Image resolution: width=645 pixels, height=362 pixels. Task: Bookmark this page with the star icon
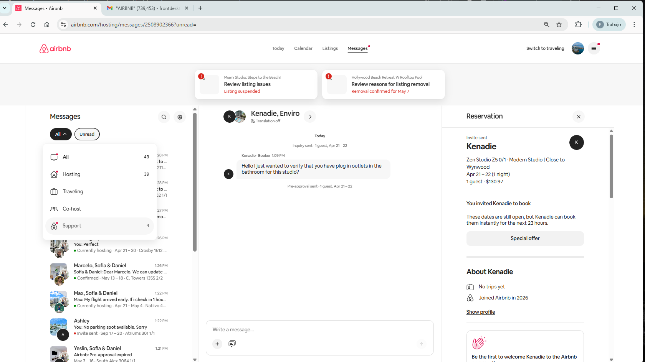point(559,25)
